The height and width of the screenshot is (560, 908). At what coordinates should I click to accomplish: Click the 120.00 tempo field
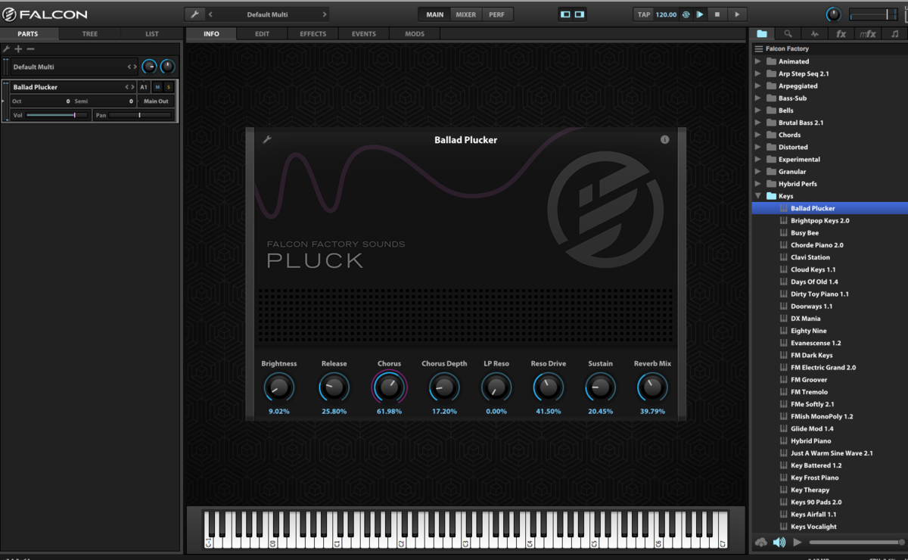pos(667,14)
